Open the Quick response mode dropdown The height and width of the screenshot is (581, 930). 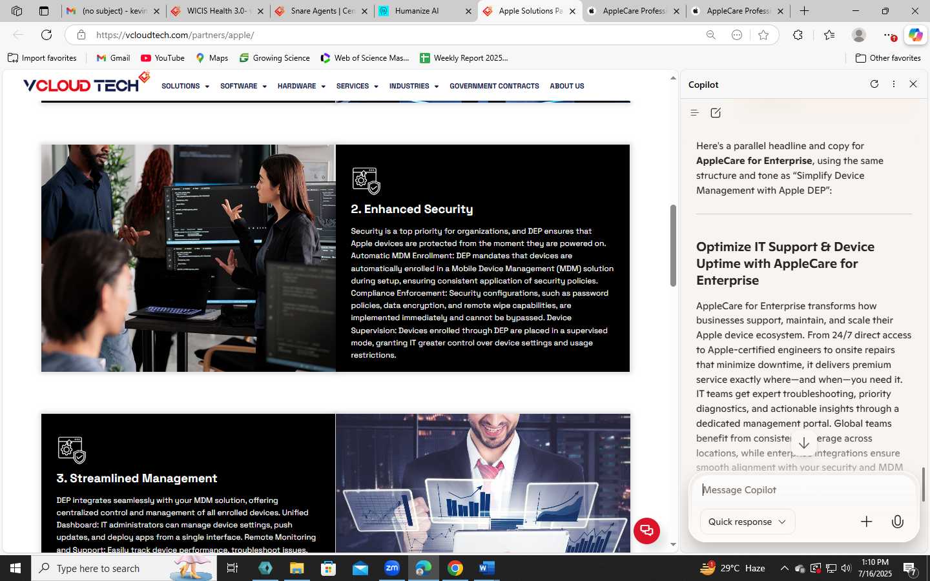tap(747, 522)
